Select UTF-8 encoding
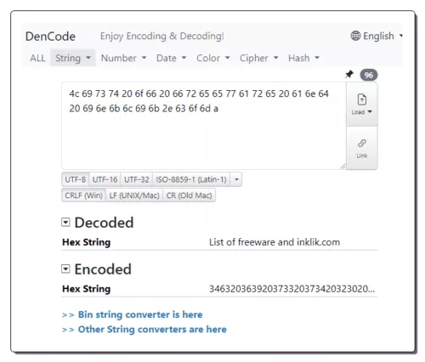The image size is (425, 362). click(76, 179)
